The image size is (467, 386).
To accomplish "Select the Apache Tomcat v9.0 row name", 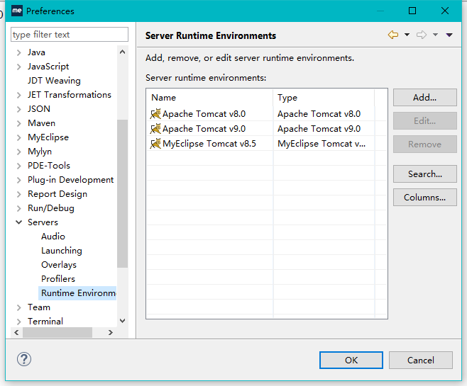I will click(x=204, y=129).
